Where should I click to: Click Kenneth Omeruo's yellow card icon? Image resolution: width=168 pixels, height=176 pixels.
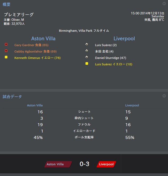(x=6, y=57)
